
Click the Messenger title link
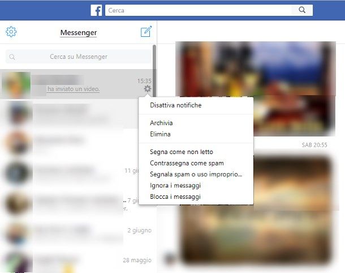pos(79,33)
